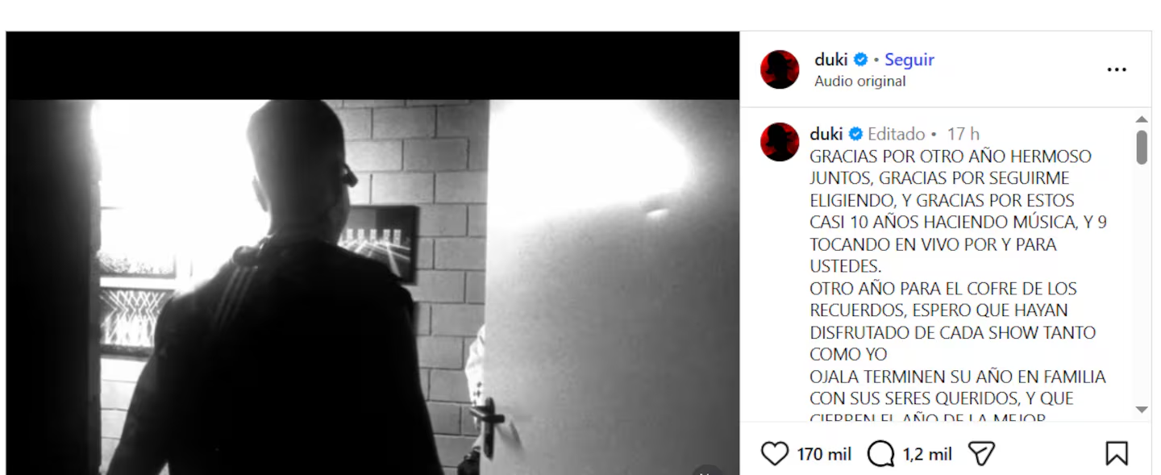
Task: Share the post with the paper plane icon
Action: [981, 454]
